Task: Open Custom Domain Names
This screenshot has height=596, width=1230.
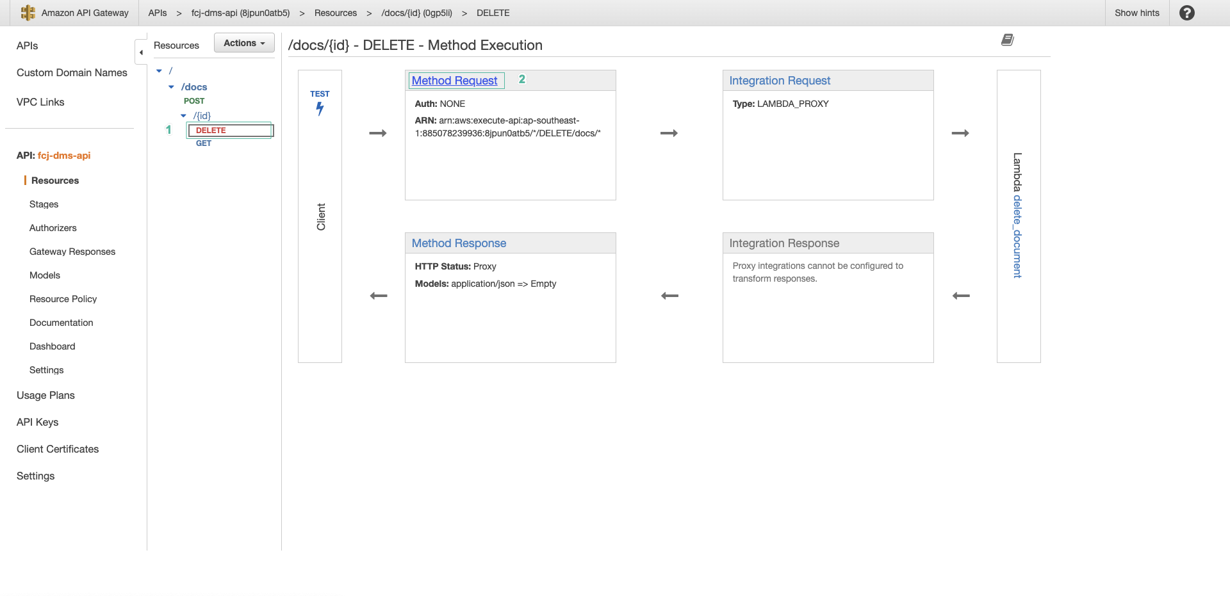Action: point(72,73)
